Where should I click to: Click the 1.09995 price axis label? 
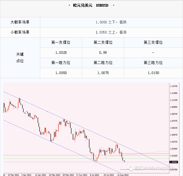coord(174,107)
